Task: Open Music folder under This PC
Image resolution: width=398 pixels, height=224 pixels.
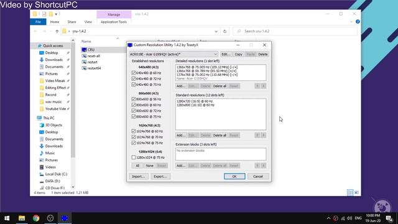Action: pyautogui.click(x=50, y=153)
